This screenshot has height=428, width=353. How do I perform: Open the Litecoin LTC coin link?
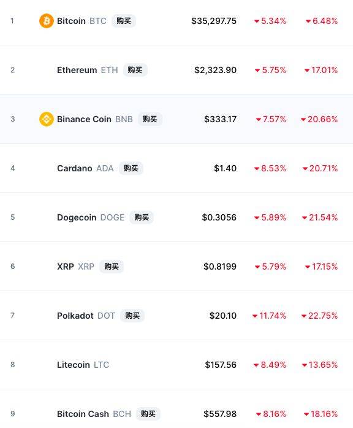(x=83, y=365)
